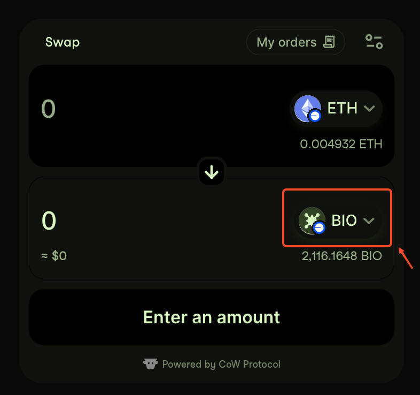Viewport: 420px width, 395px height.
Task: Follow the Powered by CoW Protocol link
Action: 221,364
